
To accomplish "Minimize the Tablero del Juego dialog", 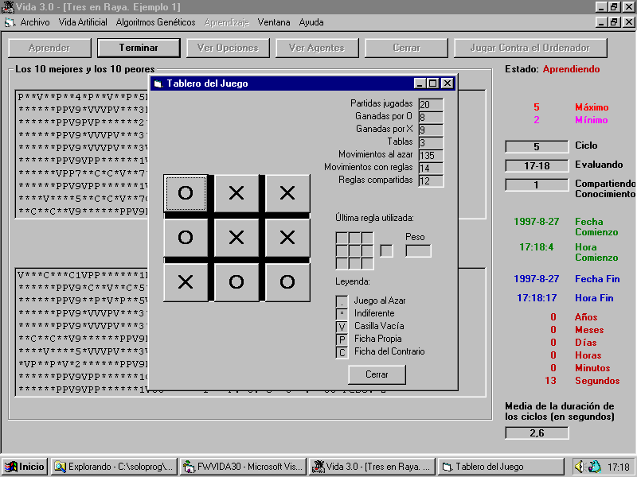I will (420, 83).
